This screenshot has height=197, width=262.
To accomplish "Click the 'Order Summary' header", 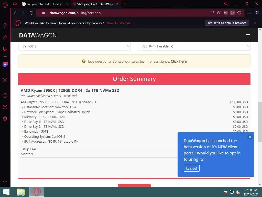I will coord(134,79).
